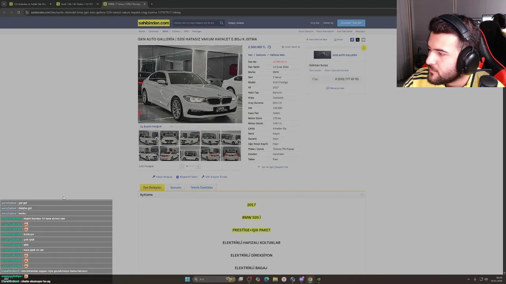
Task: Click Ücretsiz İlan Ver button
Action: click(351, 23)
